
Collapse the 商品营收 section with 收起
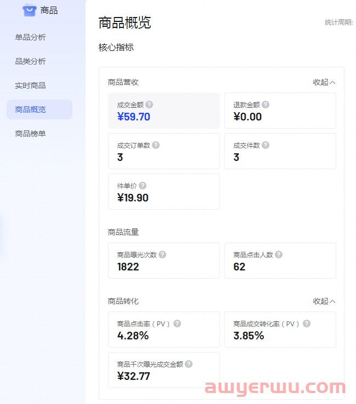pos(324,82)
